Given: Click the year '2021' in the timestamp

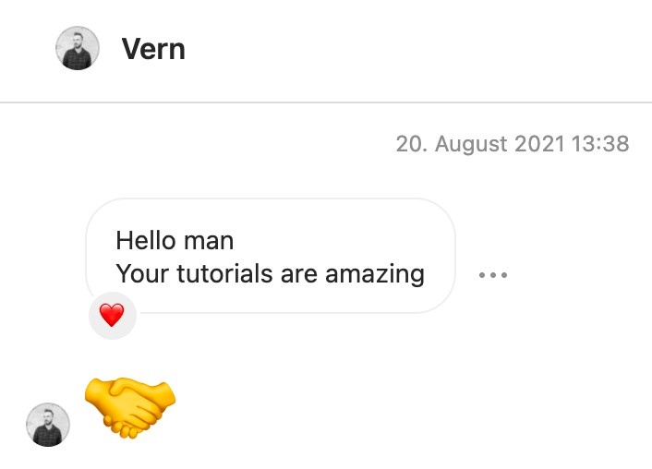Looking at the screenshot, I should coord(539,144).
